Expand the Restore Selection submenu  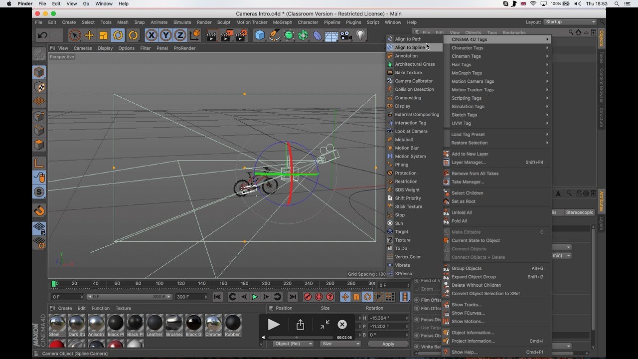(x=498, y=143)
